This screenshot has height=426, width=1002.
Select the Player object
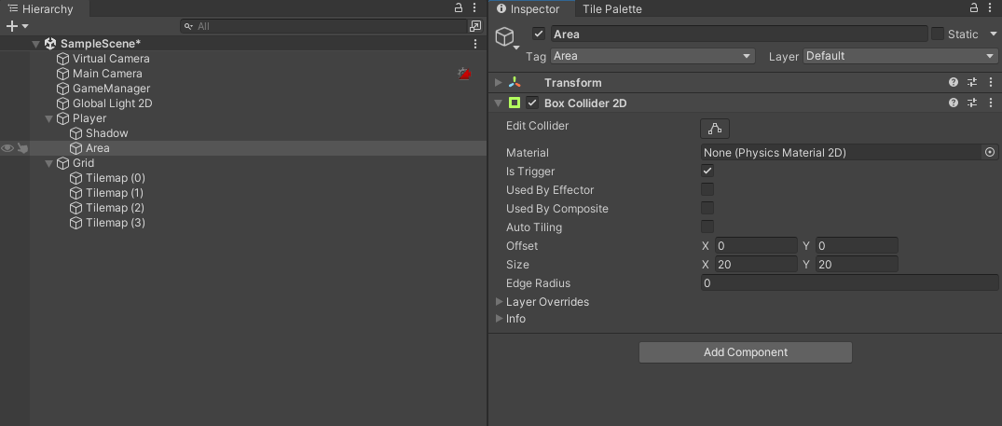tap(89, 118)
